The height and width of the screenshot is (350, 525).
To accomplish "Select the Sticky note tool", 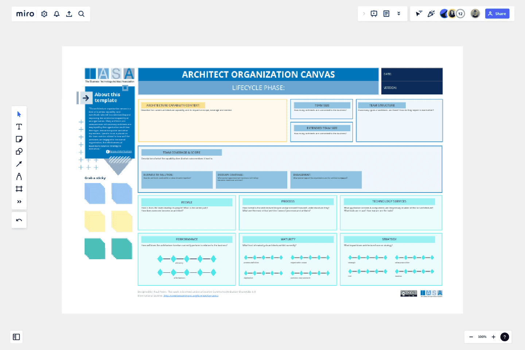I will pyautogui.click(x=19, y=139).
